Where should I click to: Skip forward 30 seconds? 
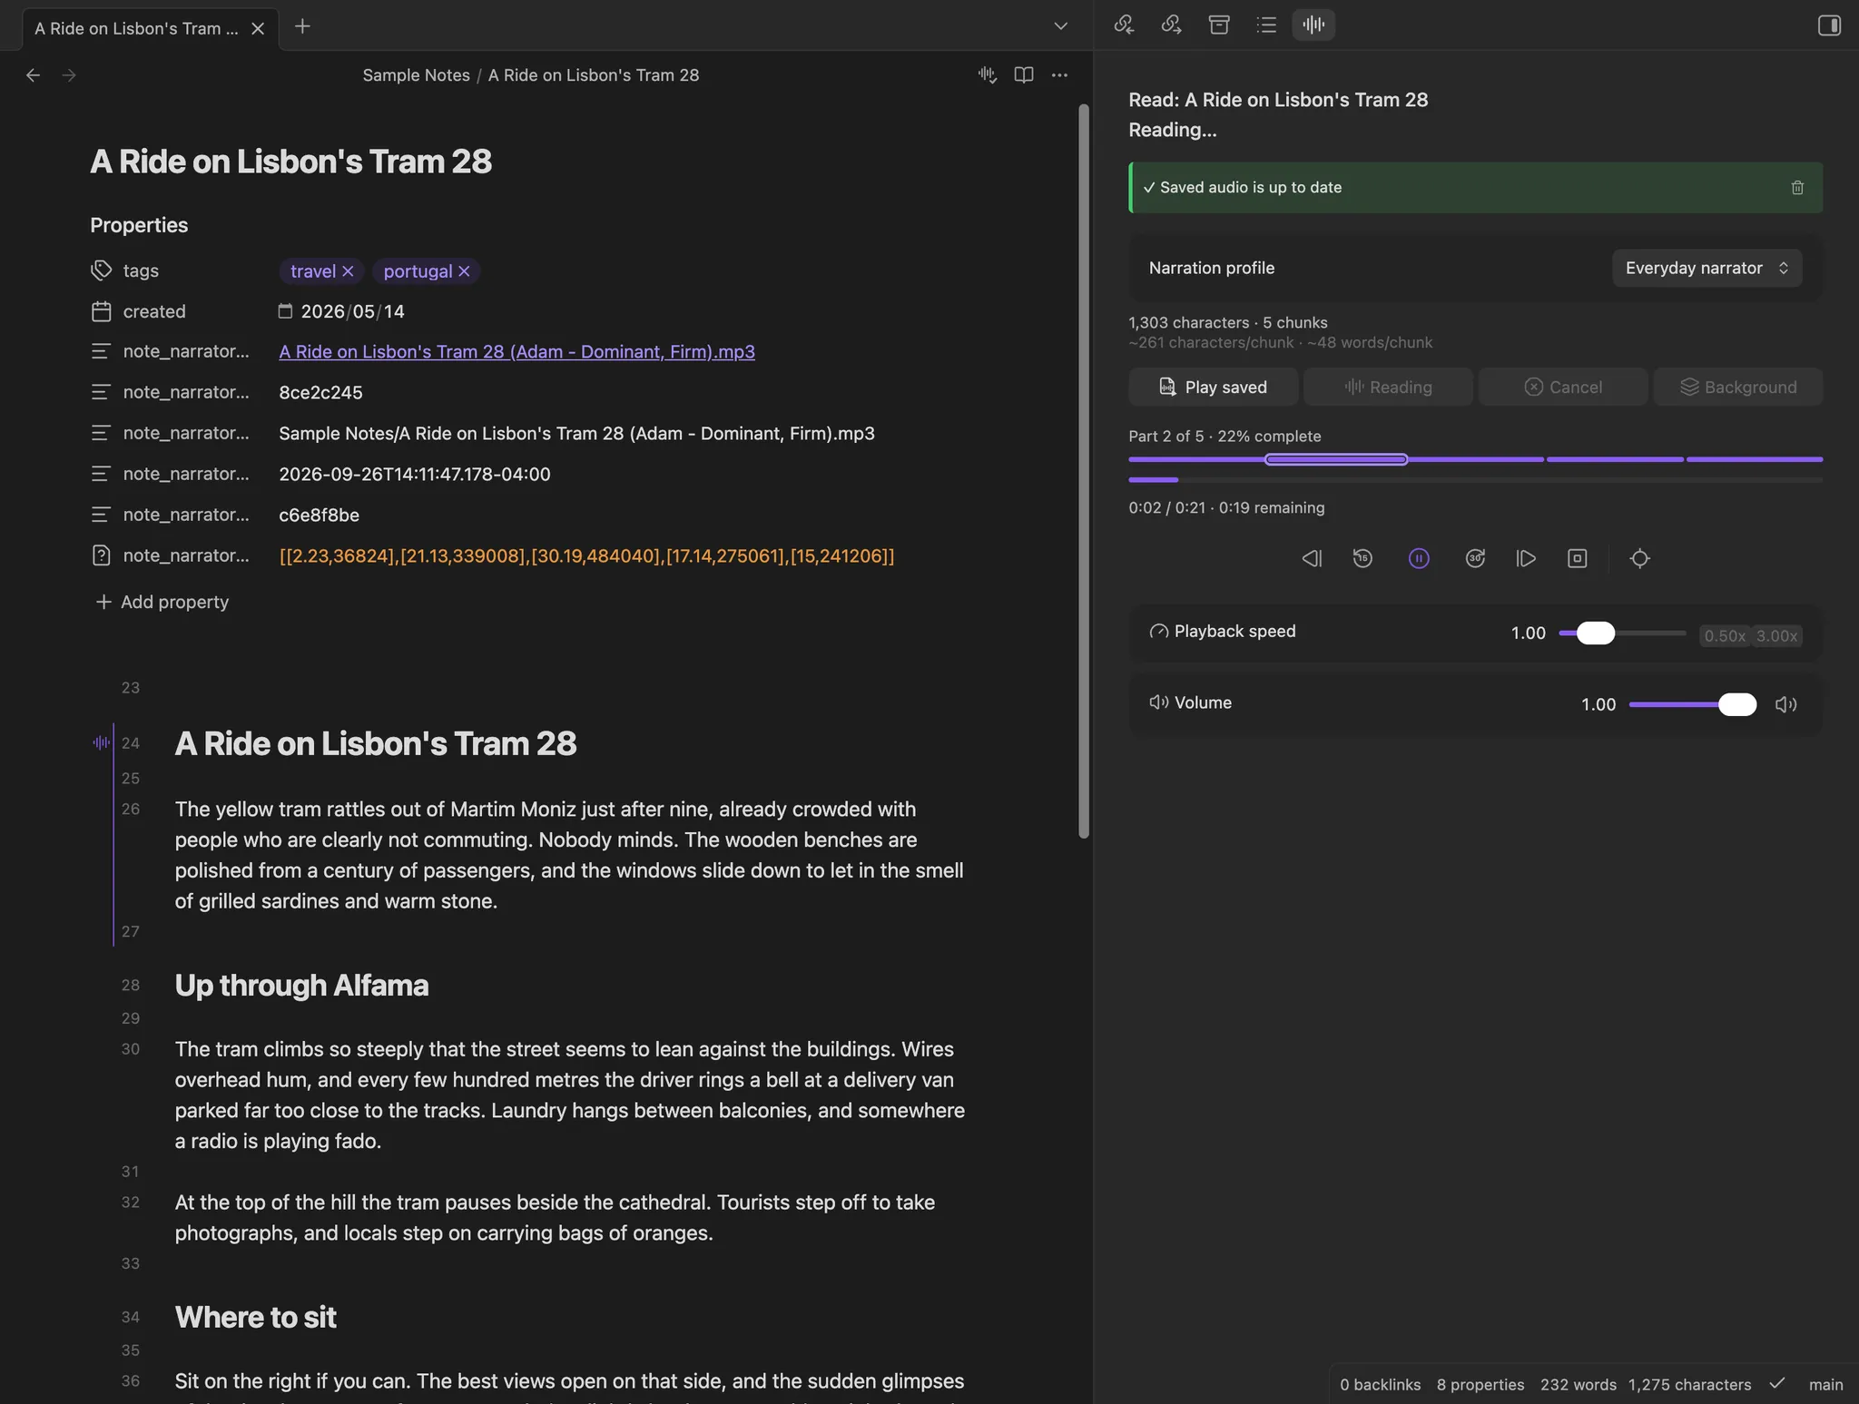coord(1475,559)
